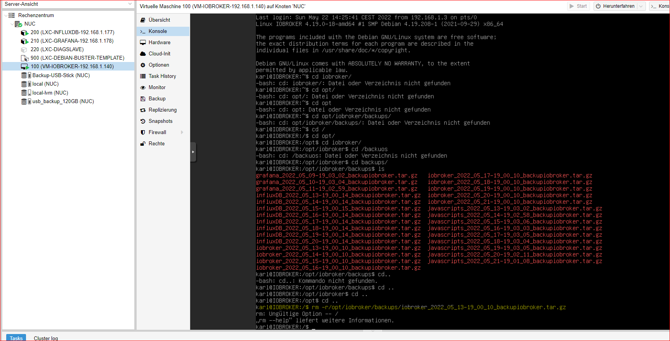Image resolution: width=670 pixels, height=341 pixels.
Task: Click the storage icon for local-lvm (NUC)
Action: coord(26,93)
